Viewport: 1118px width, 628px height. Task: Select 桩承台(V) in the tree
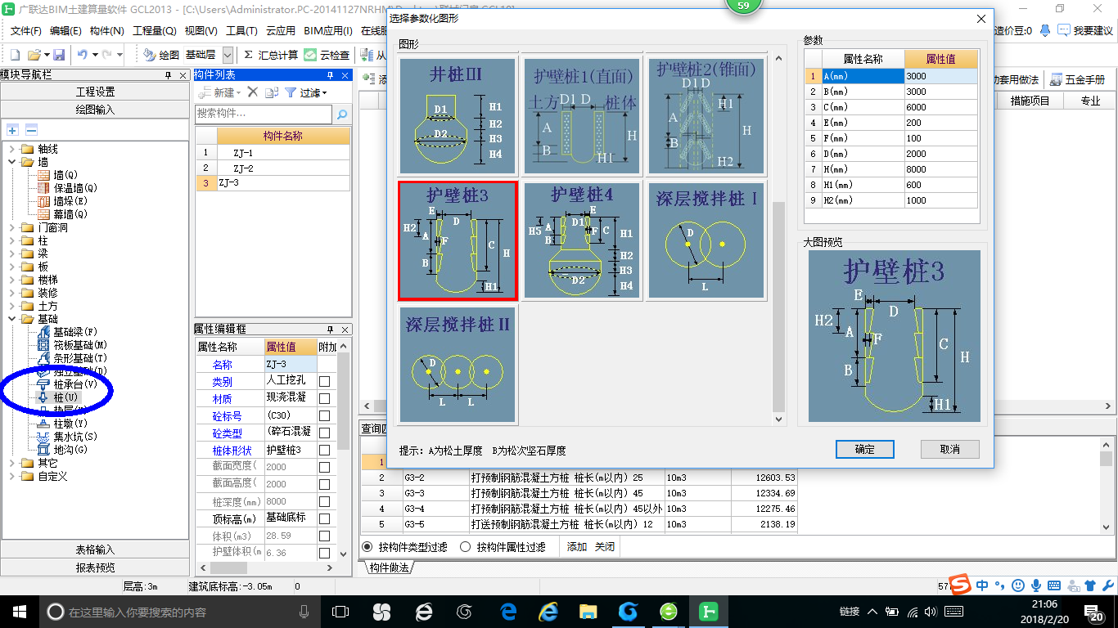tap(75, 384)
